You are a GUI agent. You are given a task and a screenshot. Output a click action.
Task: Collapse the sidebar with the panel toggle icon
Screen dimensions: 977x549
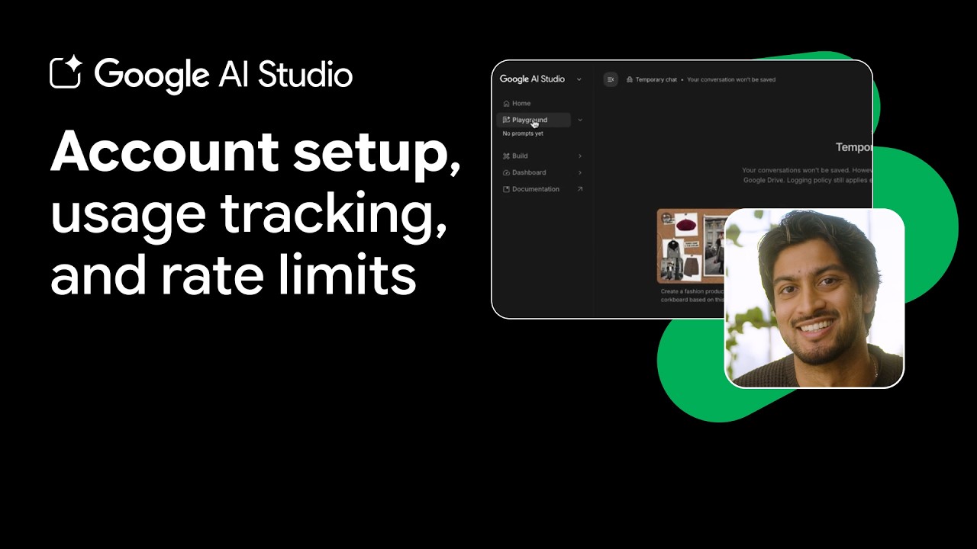(x=610, y=79)
